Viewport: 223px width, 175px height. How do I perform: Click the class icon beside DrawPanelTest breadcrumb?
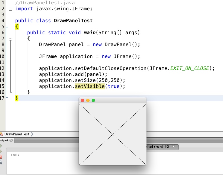[x=2, y=134]
